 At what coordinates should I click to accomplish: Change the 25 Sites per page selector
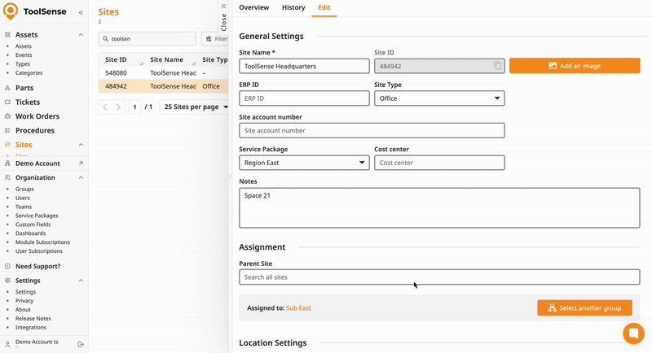point(192,107)
